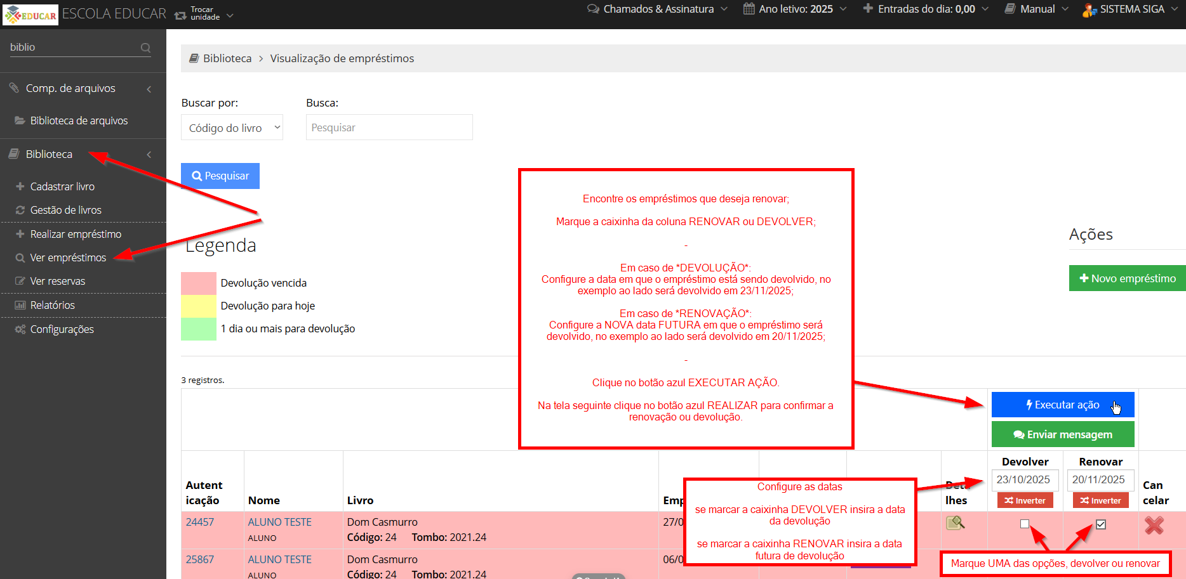Image resolution: width=1186 pixels, height=579 pixels.
Task: Open Relatórios in the library sidebar
Action: click(52, 305)
